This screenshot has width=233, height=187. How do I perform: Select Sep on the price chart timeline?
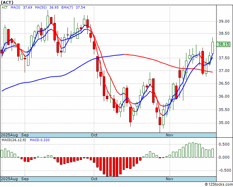[25, 135]
